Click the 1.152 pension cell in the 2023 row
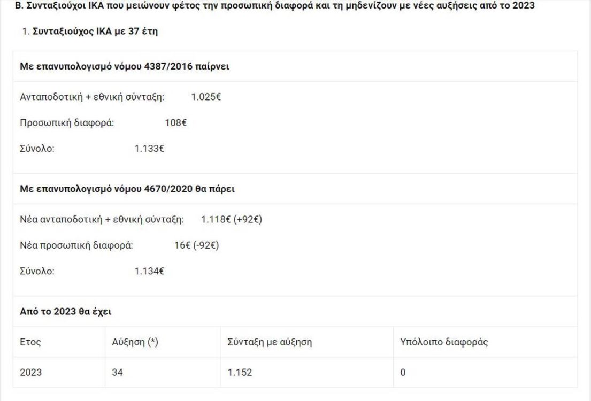The width and height of the screenshot is (591, 401). pyautogui.click(x=240, y=373)
